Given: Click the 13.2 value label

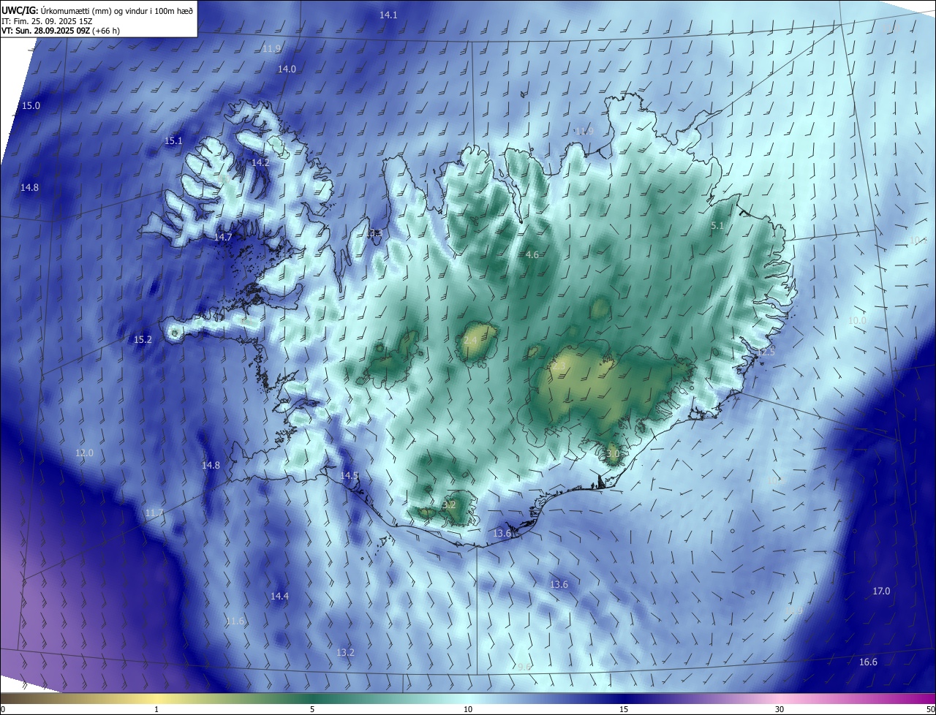Looking at the screenshot, I should tap(345, 652).
